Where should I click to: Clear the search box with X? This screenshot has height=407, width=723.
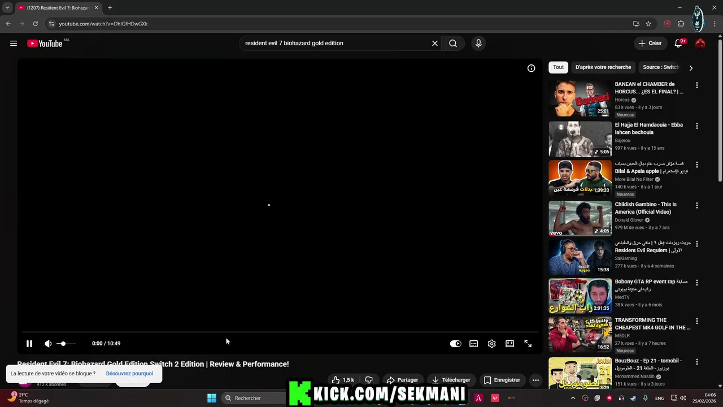click(x=435, y=44)
